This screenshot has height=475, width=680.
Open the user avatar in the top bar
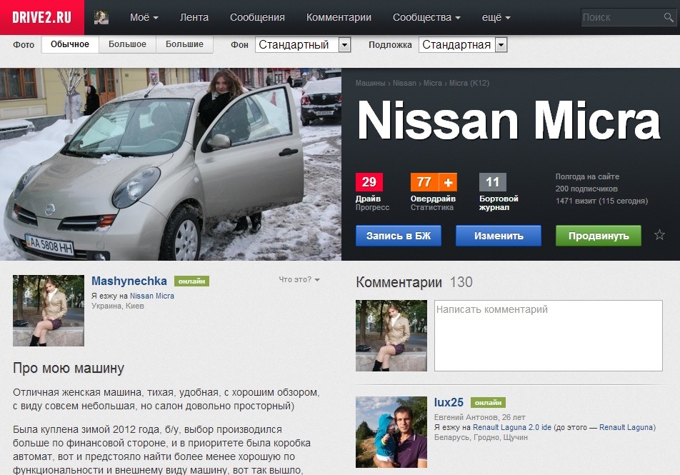[101, 17]
